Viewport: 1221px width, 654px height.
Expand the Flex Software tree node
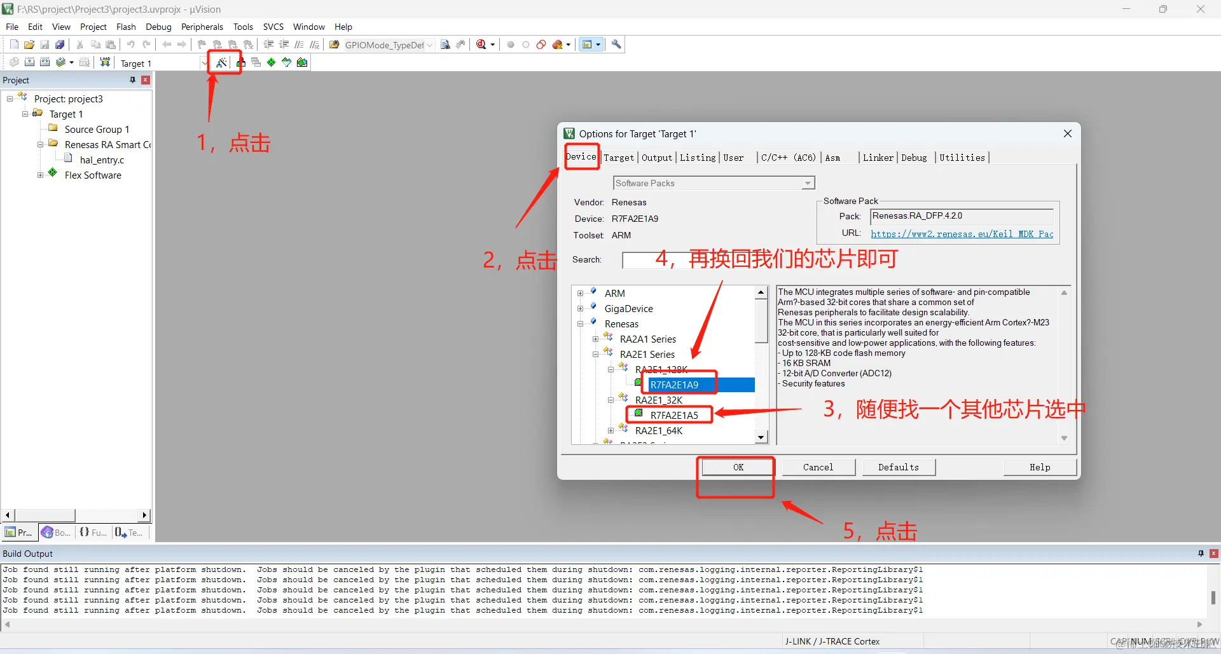pyautogui.click(x=40, y=175)
